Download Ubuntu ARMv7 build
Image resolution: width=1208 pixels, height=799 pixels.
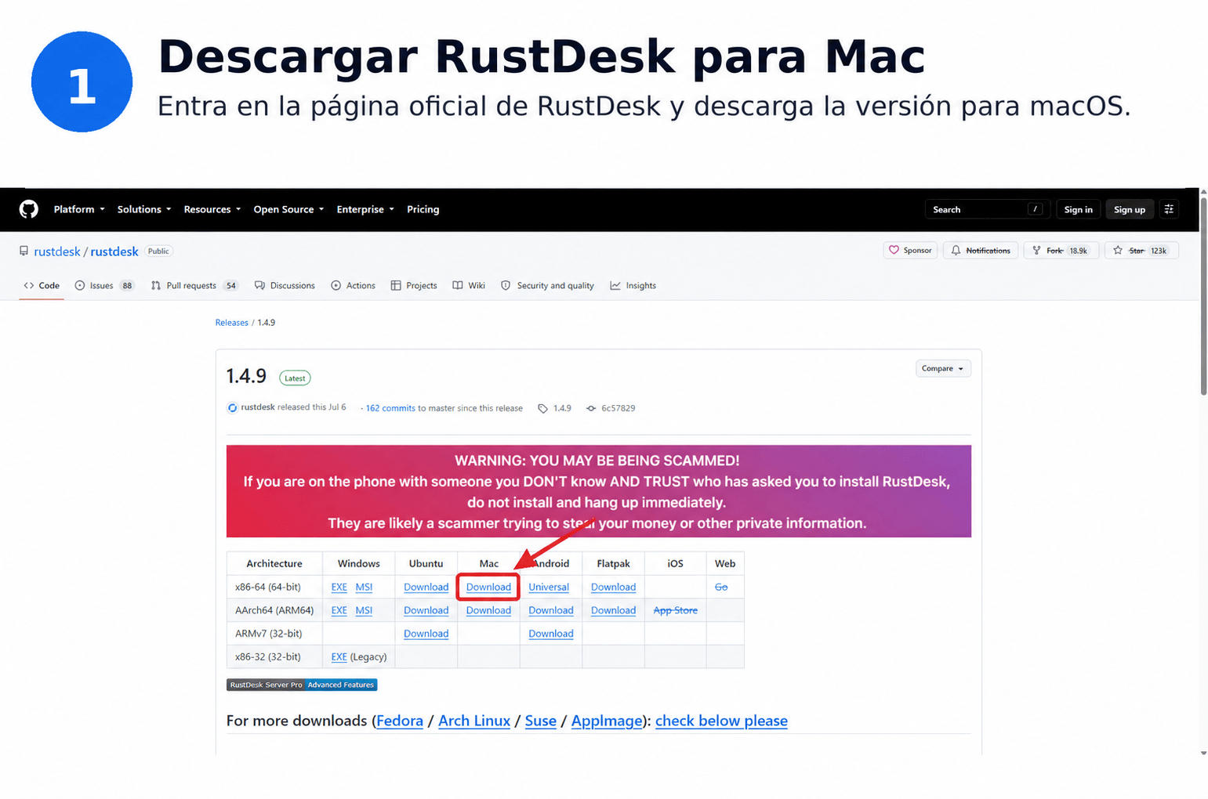(426, 634)
